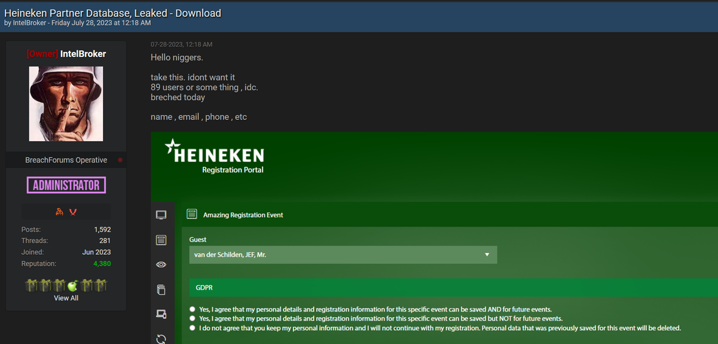Click the BreachForums Operative title text
This screenshot has height=344, width=718.
point(66,160)
